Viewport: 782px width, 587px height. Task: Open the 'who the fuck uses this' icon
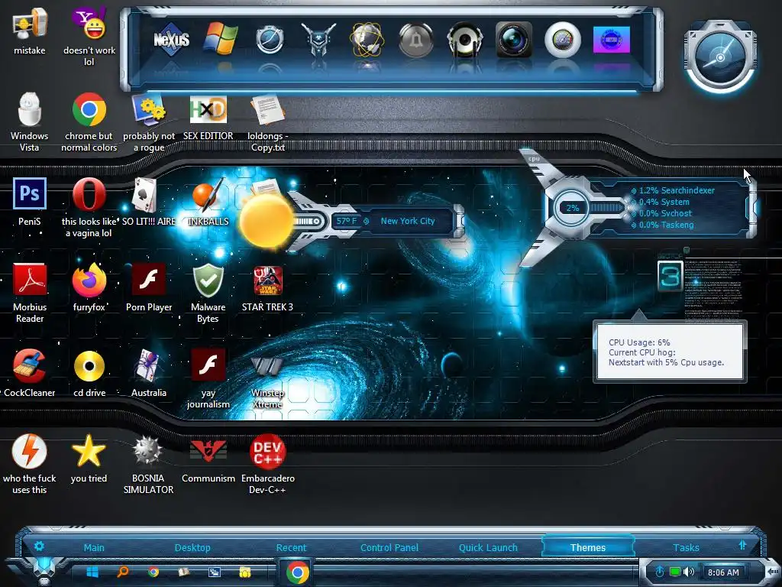pyautogui.click(x=30, y=464)
